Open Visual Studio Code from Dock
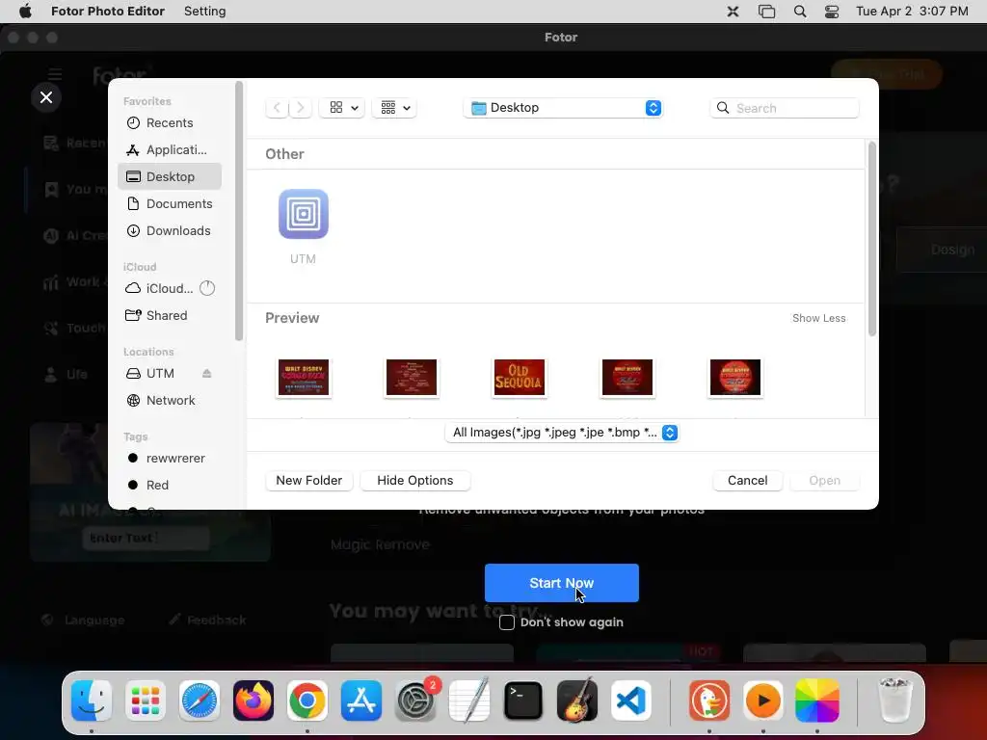 631,700
